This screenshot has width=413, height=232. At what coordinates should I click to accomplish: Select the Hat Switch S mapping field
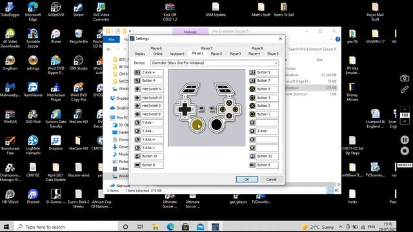(152, 106)
